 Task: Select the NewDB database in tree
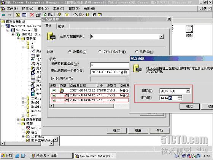[35, 102]
